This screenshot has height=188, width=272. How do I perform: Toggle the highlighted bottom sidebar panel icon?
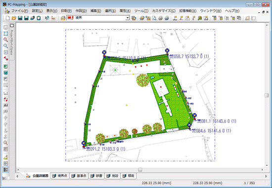(x=6, y=170)
